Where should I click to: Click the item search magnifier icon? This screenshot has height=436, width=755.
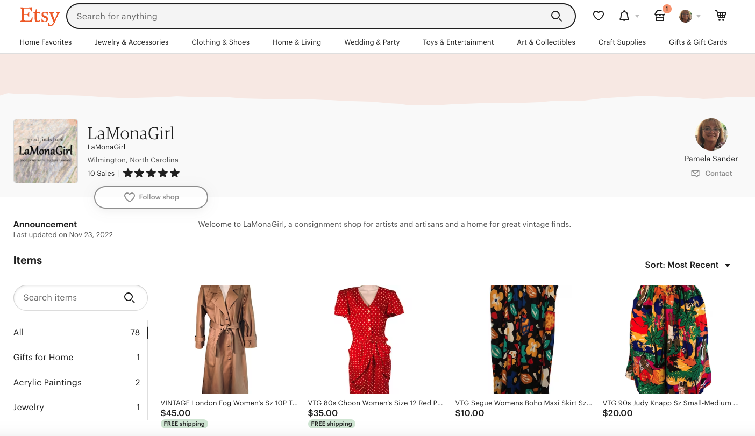tap(130, 298)
